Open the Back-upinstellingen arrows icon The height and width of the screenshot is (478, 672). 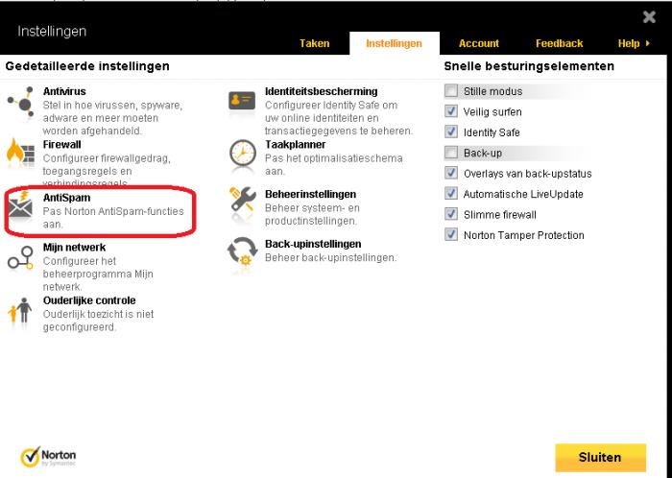pos(242,251)
